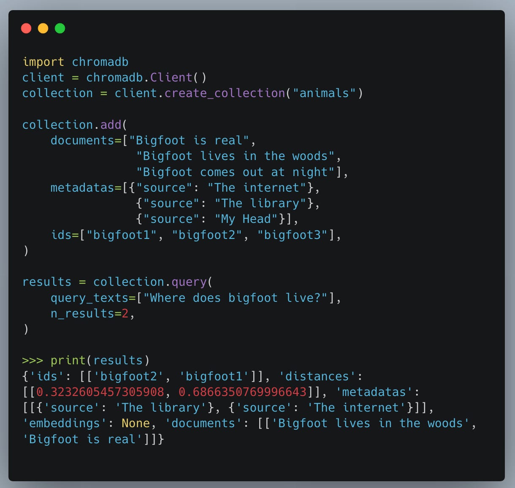Click the 'documents=' keyword argument
Viewport: 515px width, 488px height.
[x=86, y=141]
